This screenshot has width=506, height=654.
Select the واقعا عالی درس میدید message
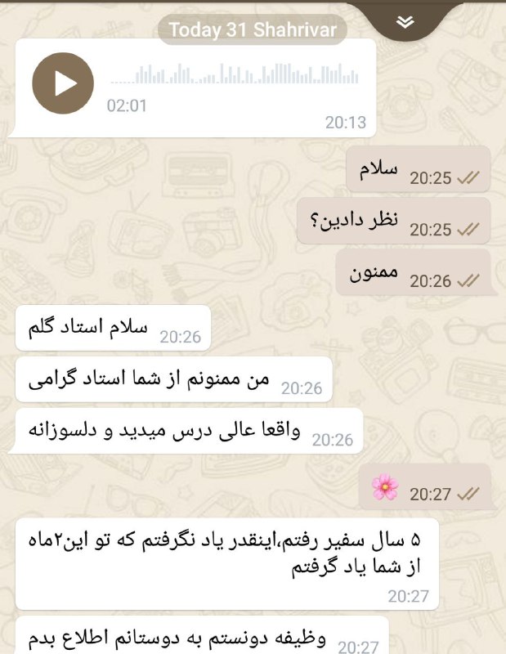tap(189, 431)
